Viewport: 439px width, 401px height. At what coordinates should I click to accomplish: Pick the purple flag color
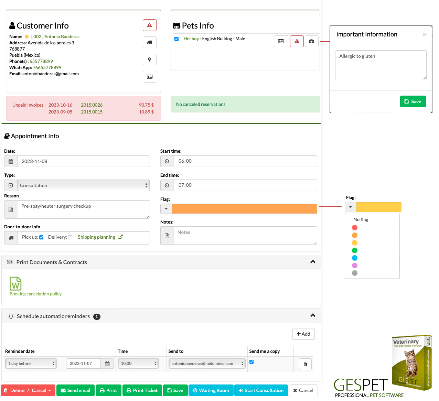pyautogui.click(x=355, y=265)
